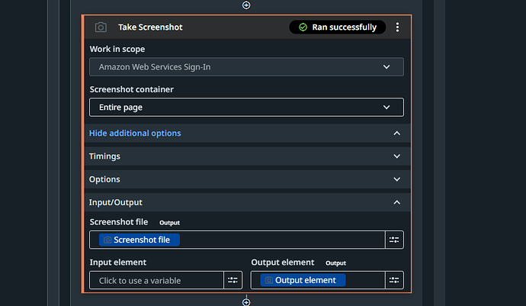Viewport: 526px width, 306px height.
Task: Click the plus icon below the activity card
Action: coord(246,302)
